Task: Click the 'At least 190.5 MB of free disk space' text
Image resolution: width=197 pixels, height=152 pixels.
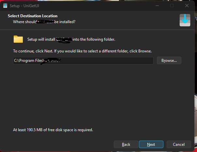Action: 53,130
